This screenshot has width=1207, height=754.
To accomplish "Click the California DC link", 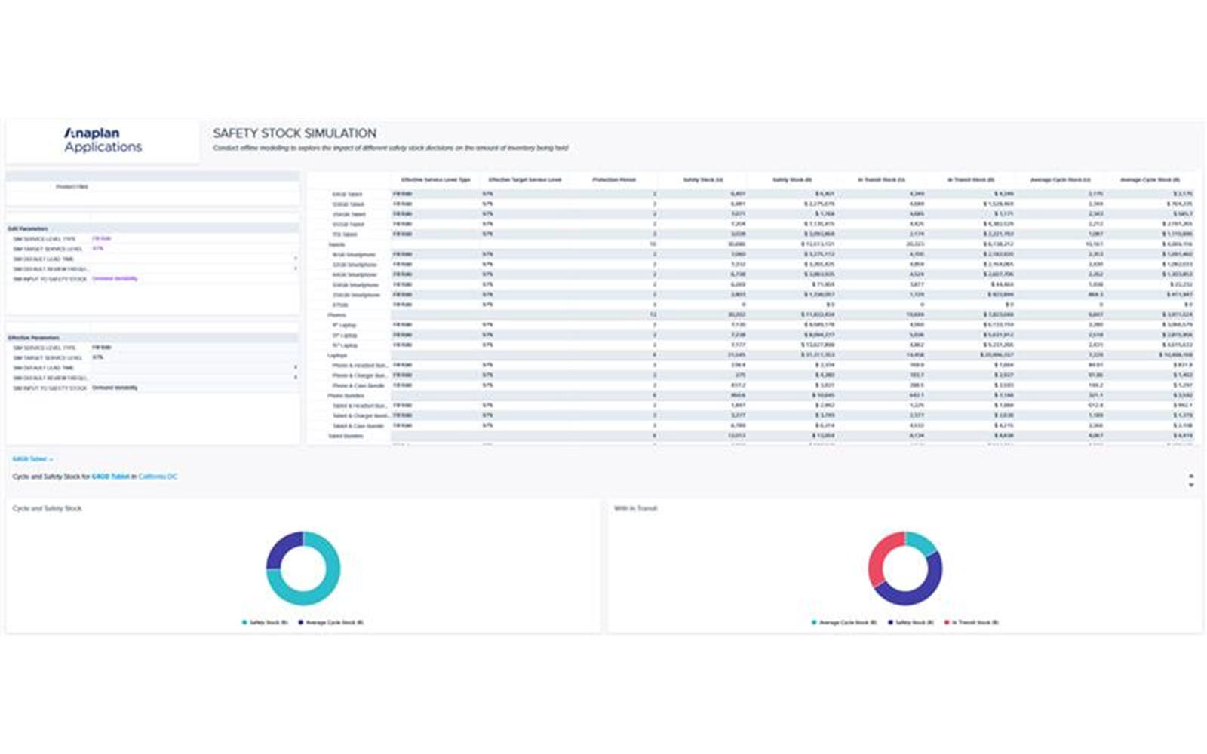I will point(158,477).
